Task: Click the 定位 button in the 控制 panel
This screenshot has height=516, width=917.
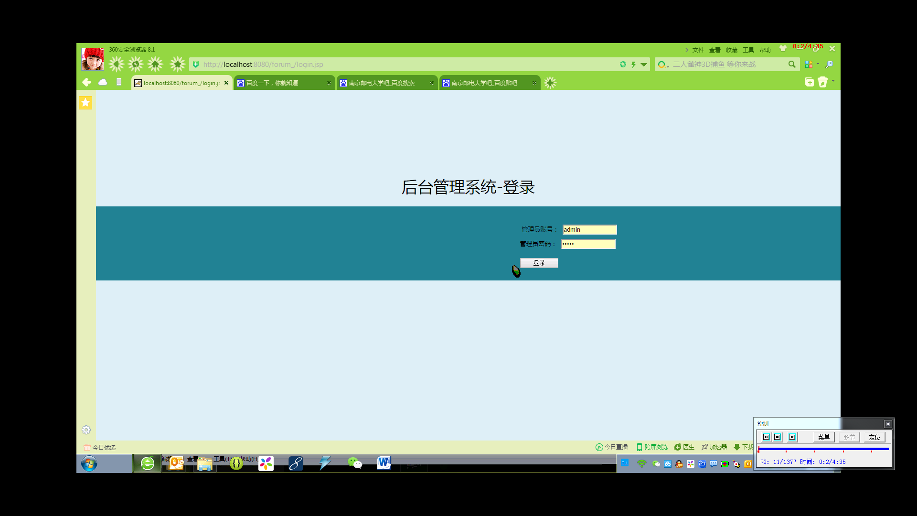Action: 874,437
